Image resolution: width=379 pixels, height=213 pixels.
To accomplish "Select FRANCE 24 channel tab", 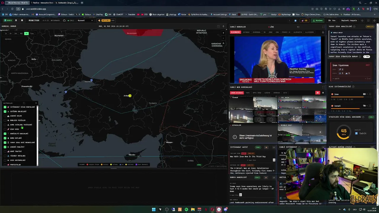I will (286, 32).
